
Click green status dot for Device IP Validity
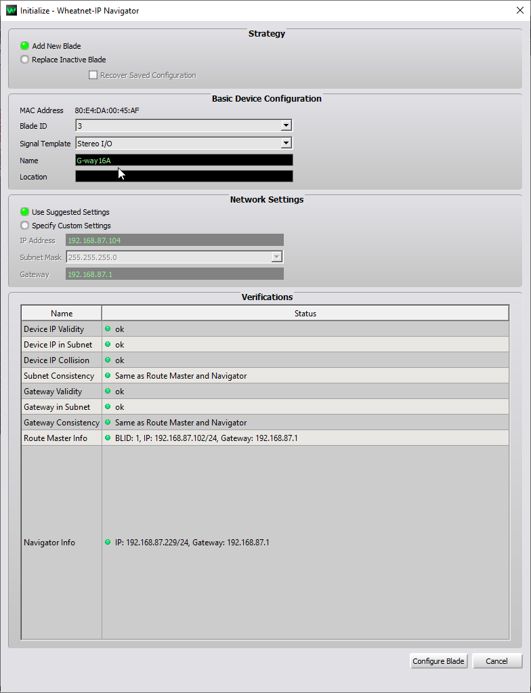tap(108, 329)
